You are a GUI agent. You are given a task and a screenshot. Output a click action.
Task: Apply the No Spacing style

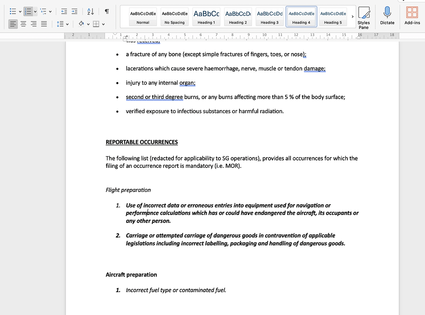tap(174, 17)
